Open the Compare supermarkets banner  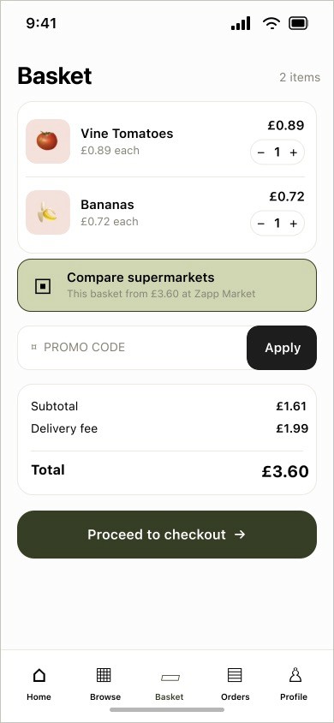[167, 285]
